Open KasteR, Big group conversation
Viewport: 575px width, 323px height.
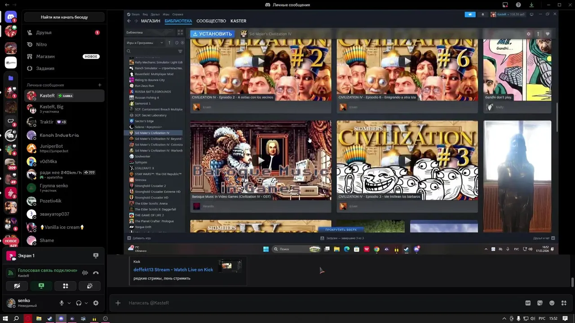pos(64,109)
